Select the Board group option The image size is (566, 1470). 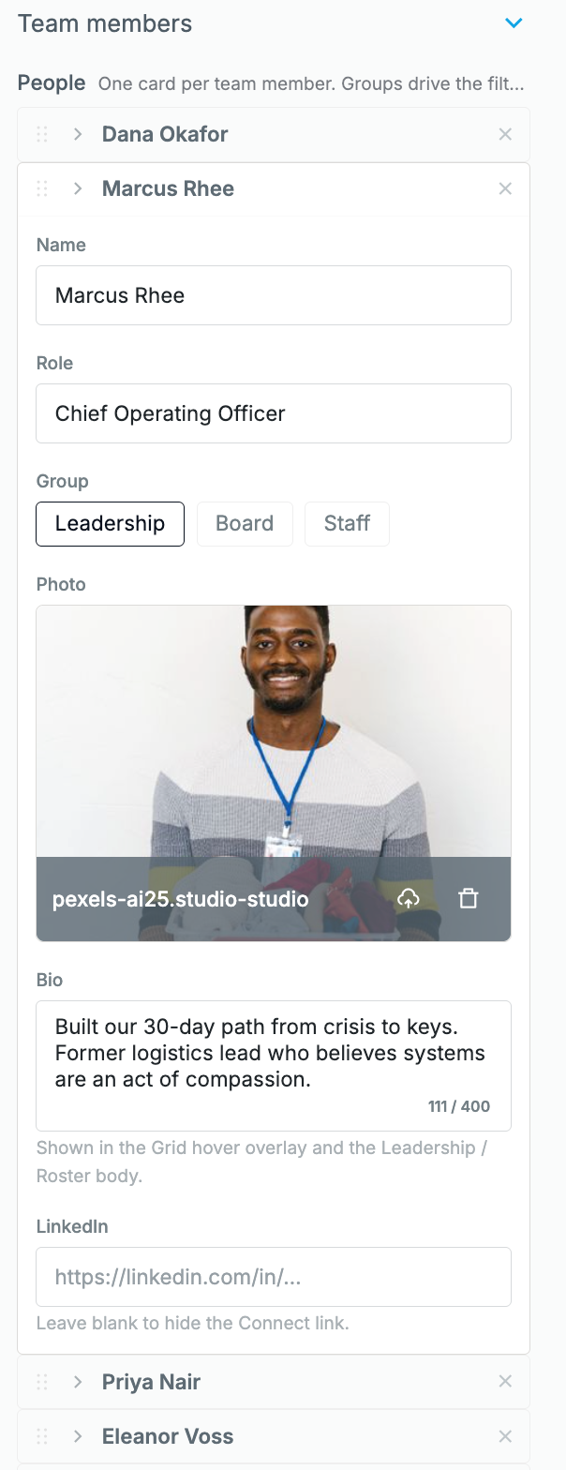245,523
